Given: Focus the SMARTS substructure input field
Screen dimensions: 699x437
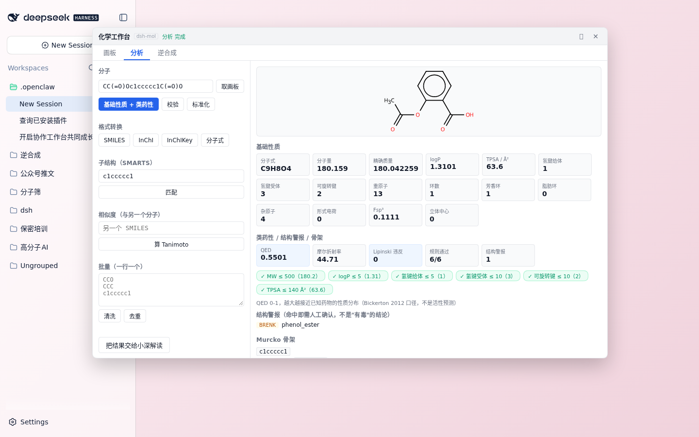Looking at the screenshot, I should pyautogui.click(x=171, y=176).
